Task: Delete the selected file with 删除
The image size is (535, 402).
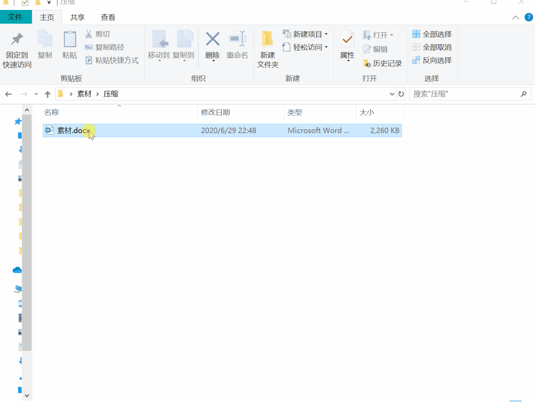Action: tap(212, 46)
